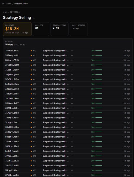Open wallet bc1pa8…z6wn
This screenshot has height=177, width=134.
click(12, 84)
